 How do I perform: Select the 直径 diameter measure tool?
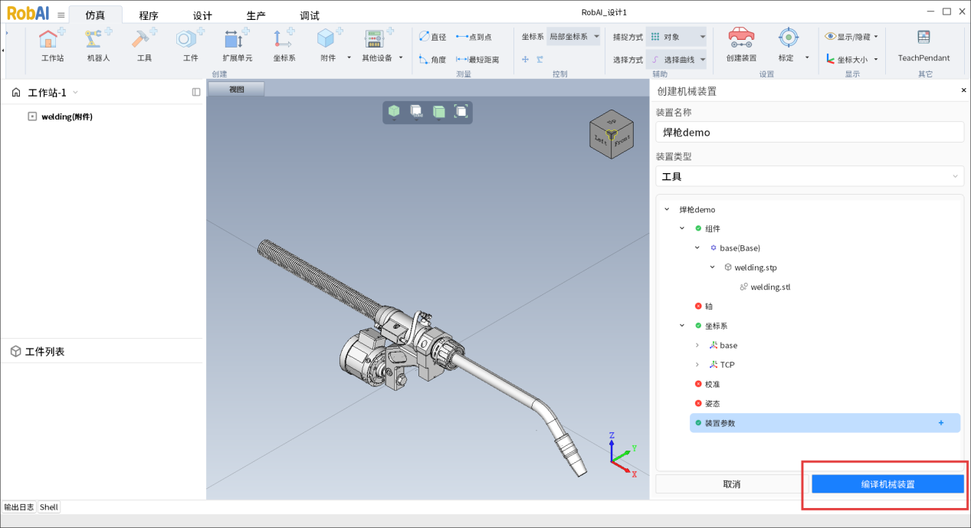(432, 37)
